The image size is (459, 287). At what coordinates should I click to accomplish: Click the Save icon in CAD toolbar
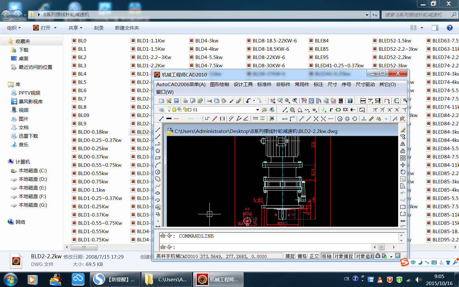(x=176, y=101)
